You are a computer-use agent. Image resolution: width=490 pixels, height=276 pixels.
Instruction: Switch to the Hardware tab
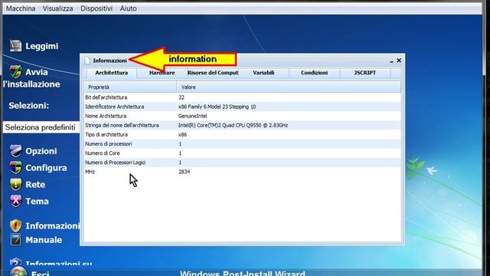coord(162,73)
